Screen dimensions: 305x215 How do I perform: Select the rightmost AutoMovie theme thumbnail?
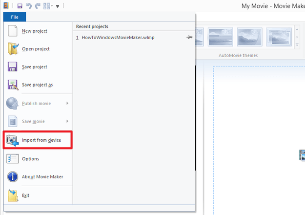pos(279,37)
